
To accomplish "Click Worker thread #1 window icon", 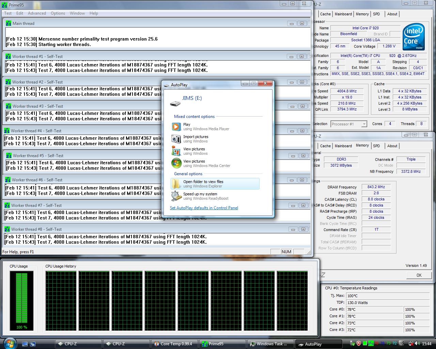I will coord(8,56).
